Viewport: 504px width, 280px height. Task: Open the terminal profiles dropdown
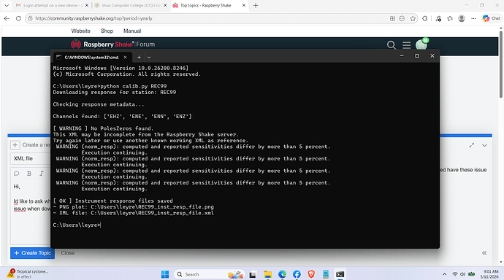click(149, 58)
